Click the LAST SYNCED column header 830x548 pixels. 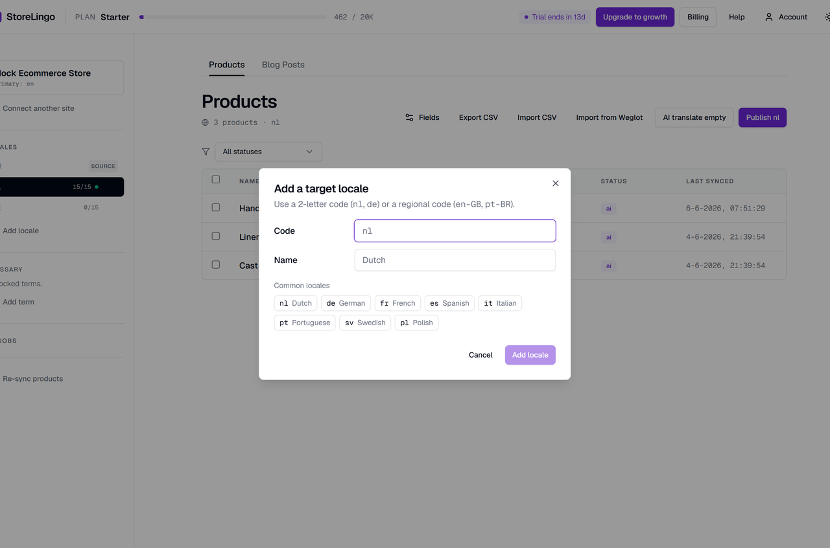pos(710,181)
